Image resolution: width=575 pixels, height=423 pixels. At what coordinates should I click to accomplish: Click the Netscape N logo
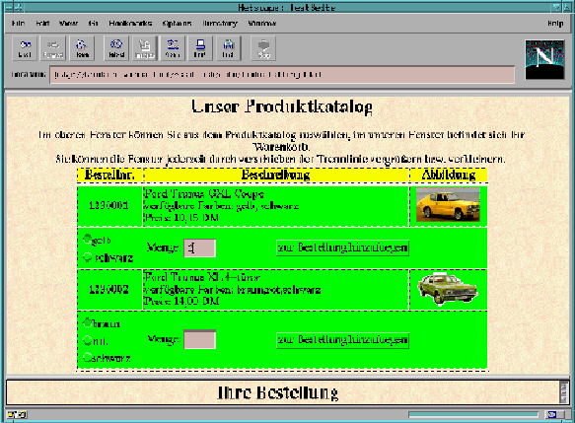544,59
